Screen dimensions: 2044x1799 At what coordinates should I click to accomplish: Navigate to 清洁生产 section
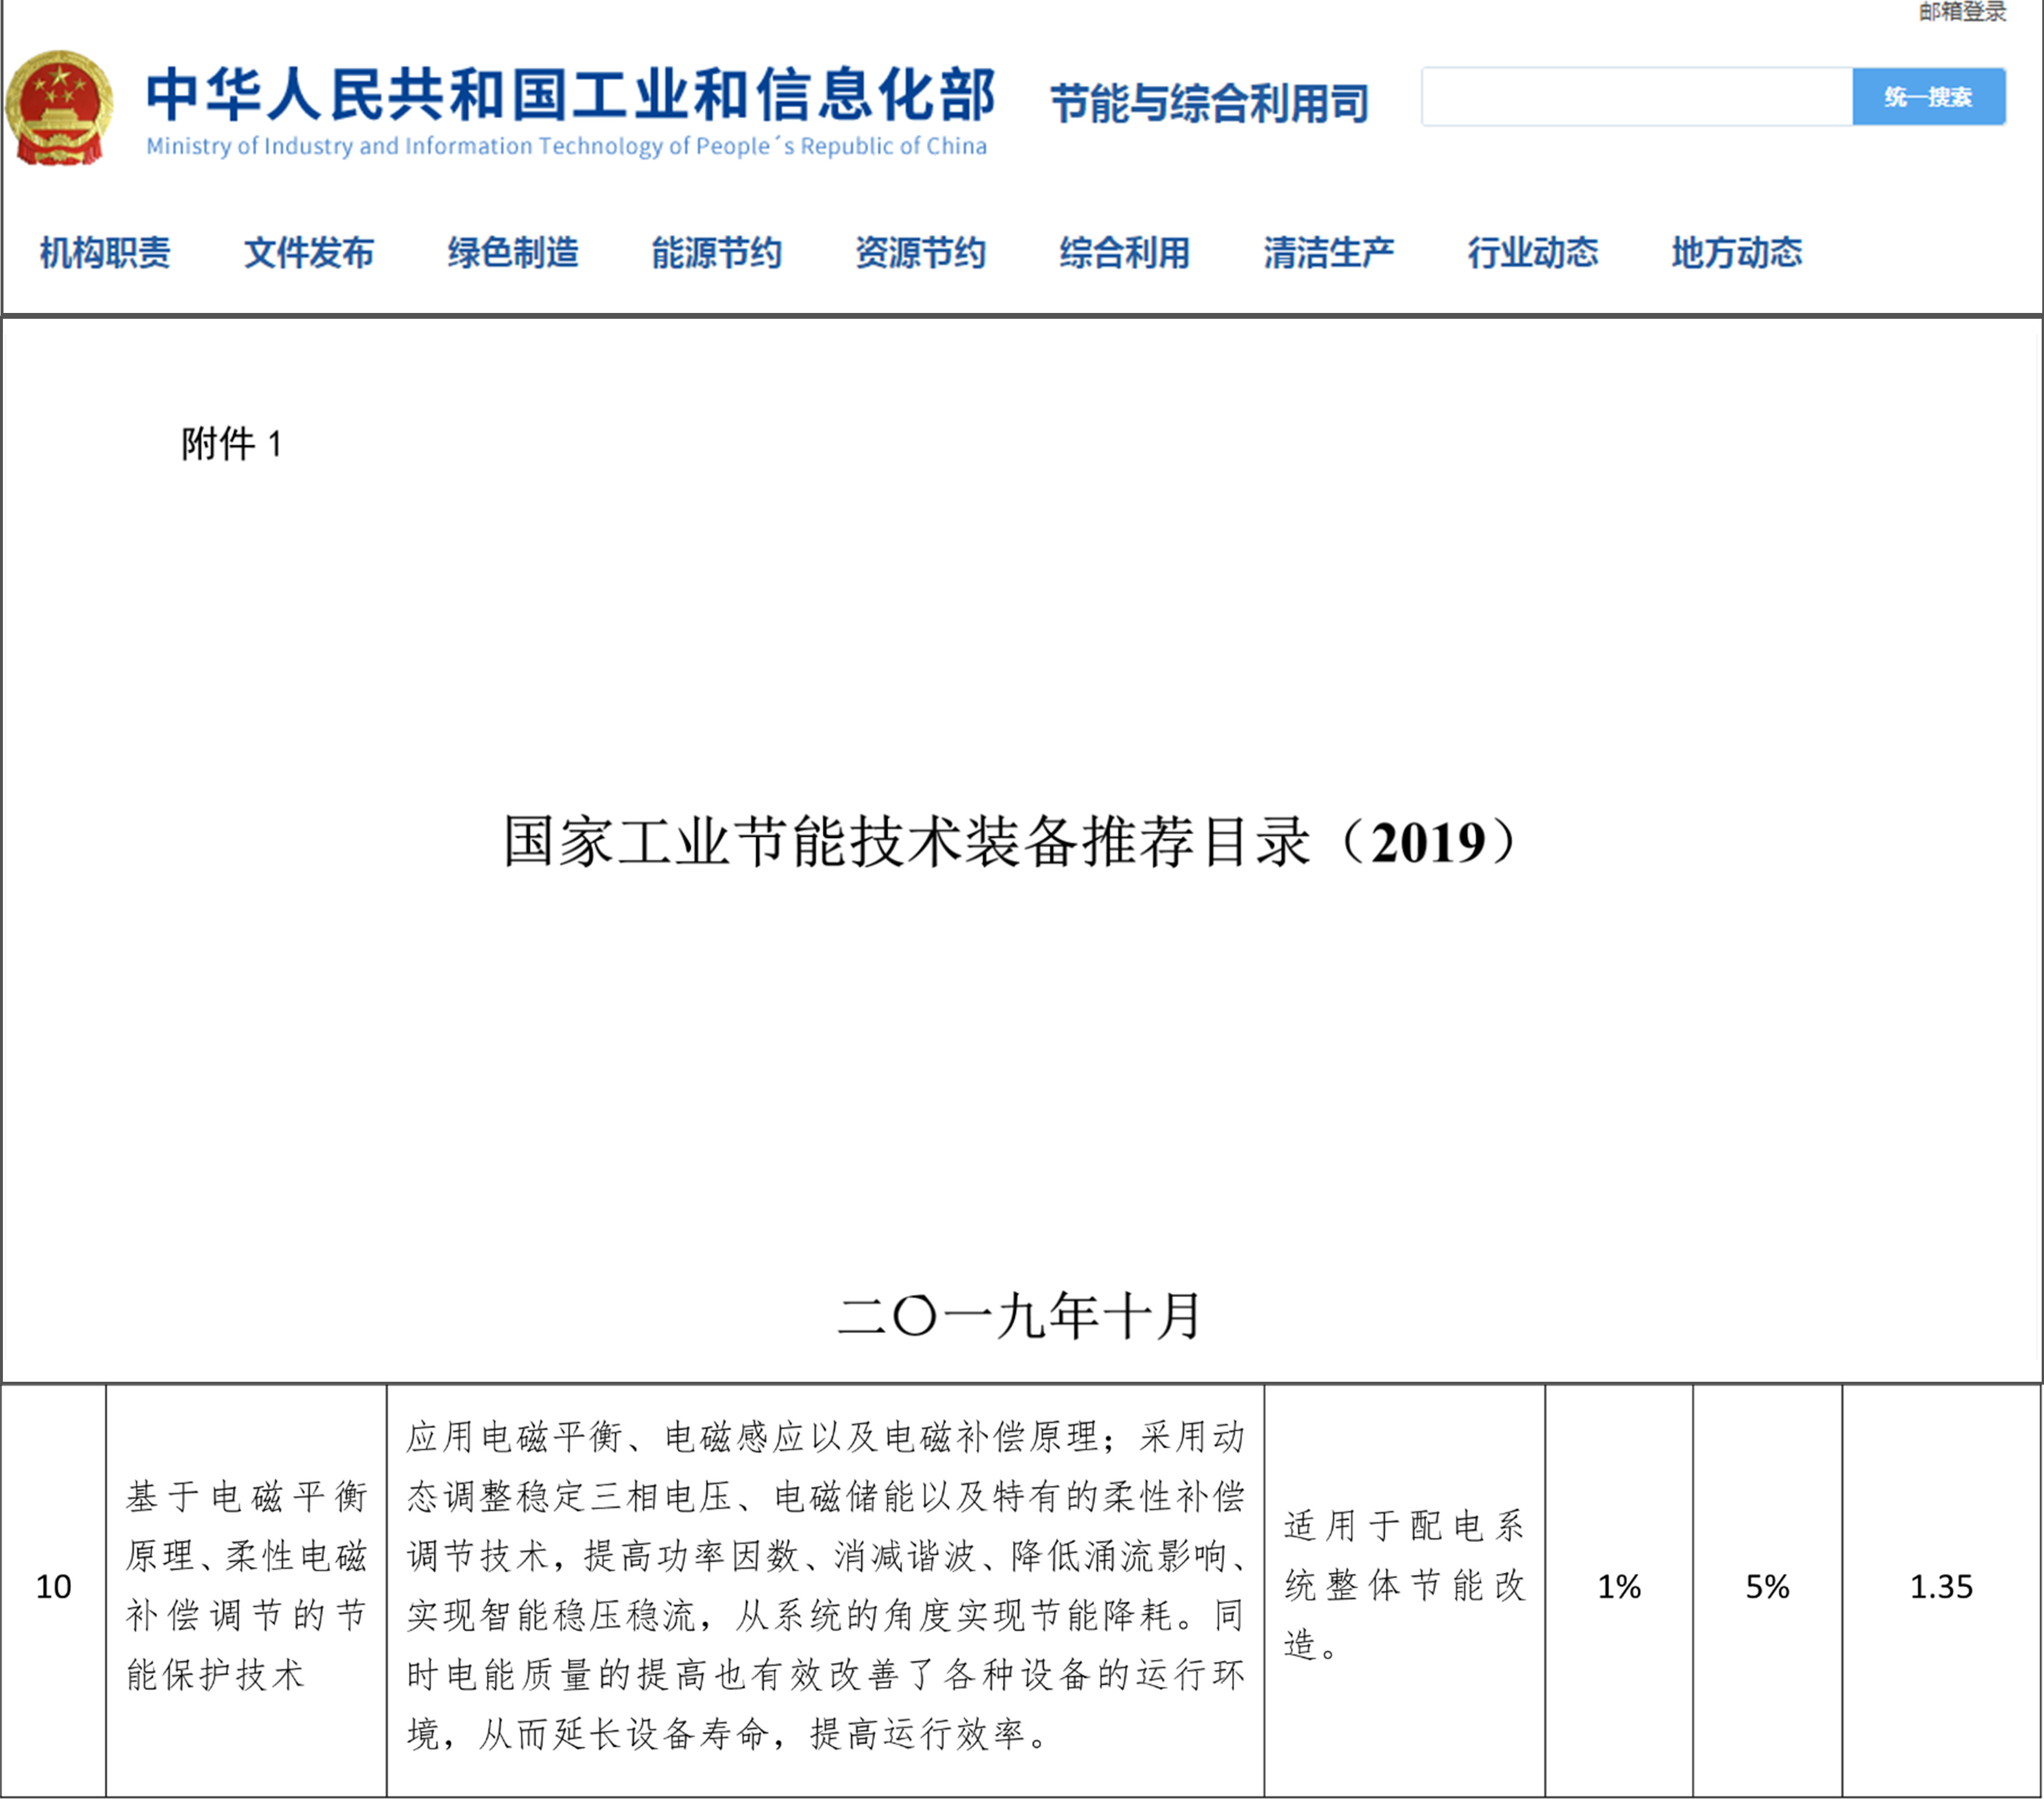[1329, 252]
